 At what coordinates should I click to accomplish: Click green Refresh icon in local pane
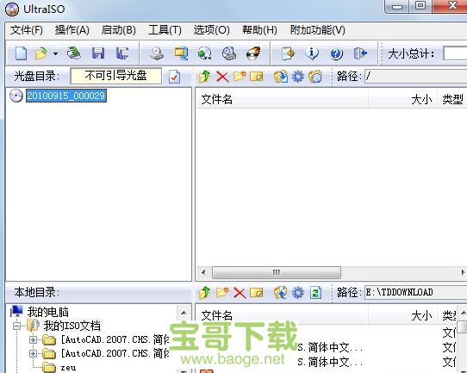click(315, 293)
